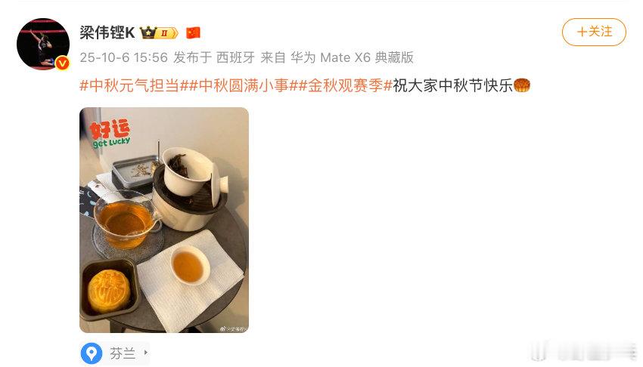Click the orange V verified badge
Viewport: 643px width, 367px height.
pyautogui.click(x=62, y=63)
